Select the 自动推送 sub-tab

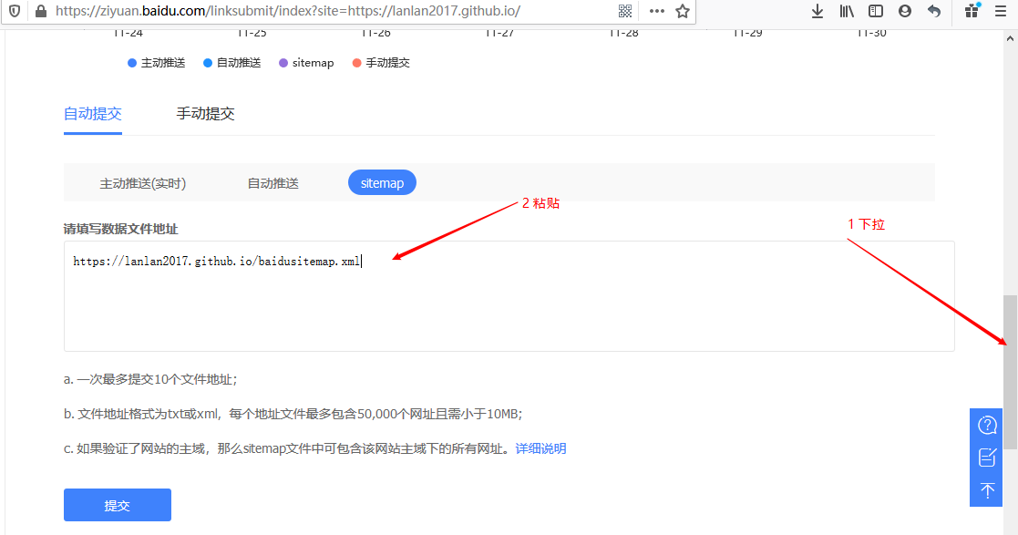click(272, 184)
